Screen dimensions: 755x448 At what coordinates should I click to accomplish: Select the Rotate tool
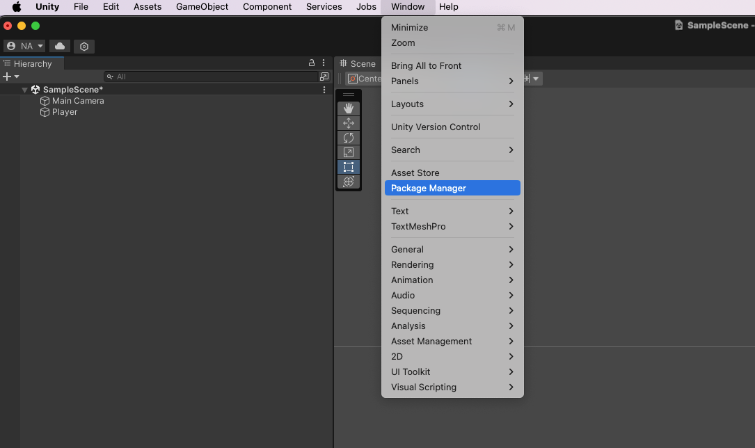point(349,138)
